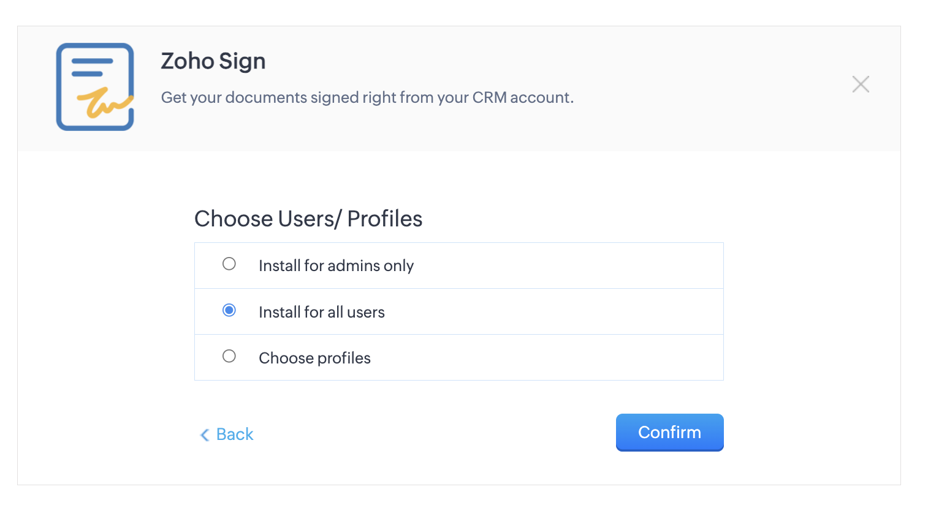Click the Zoho Sign document logo icon
The image size is (928, 514).
pos(95,87)
